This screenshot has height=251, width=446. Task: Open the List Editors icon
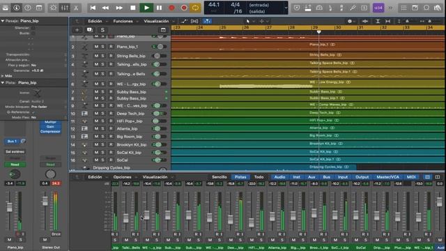click(x=404, y=8)
